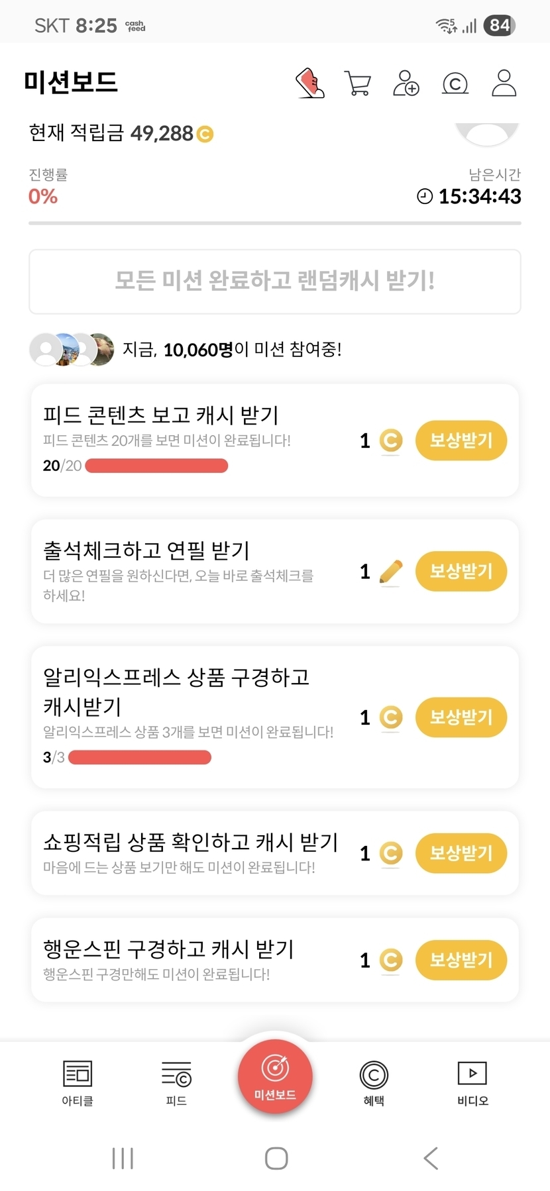Claim reward for 알리익스프레스 mission
The width and height of the screenshot is (550, 1191).
tap(461, 717)
